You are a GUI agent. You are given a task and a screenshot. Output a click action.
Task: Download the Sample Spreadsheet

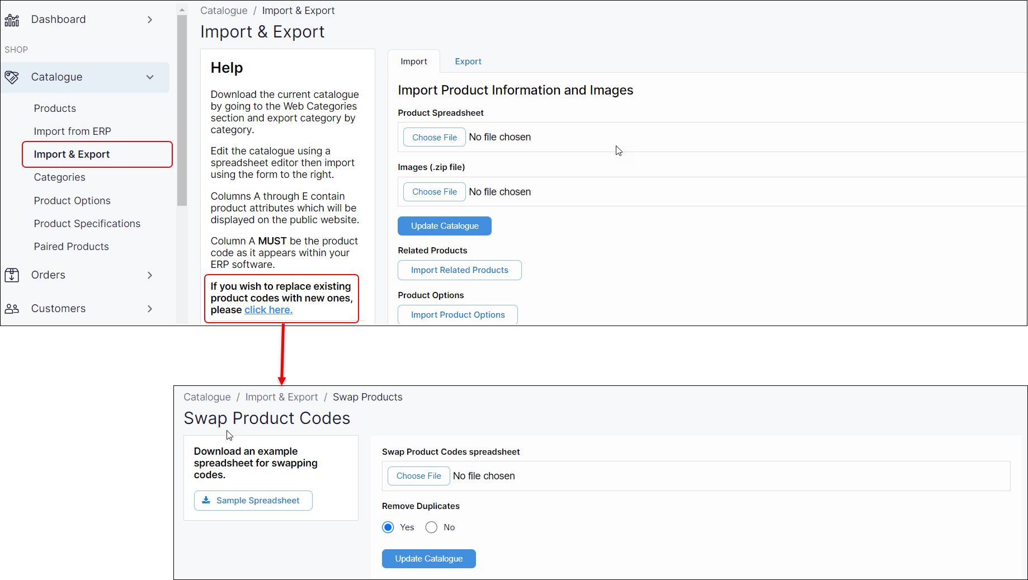tap(253, 501)
